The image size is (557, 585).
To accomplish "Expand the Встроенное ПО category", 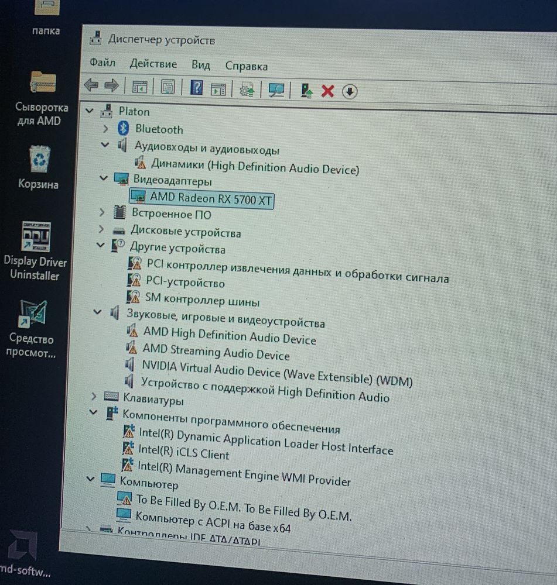I will [102, 212].
